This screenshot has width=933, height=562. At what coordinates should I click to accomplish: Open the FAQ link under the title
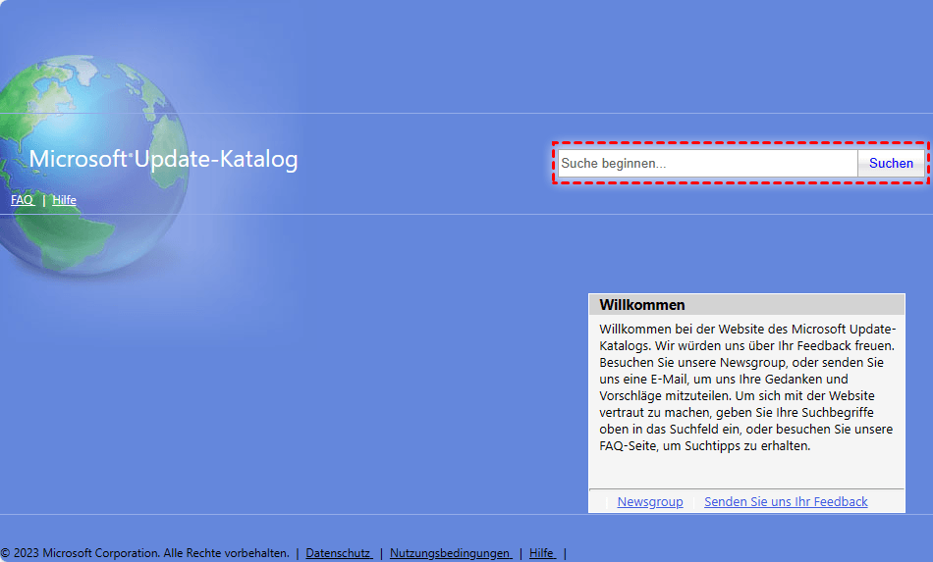[23, 200]
